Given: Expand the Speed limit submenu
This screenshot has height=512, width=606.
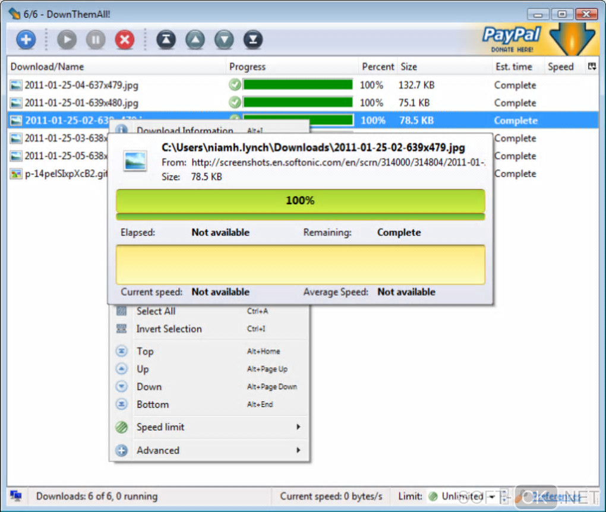Looking at the screenshot, I should [x=210, y=427].
